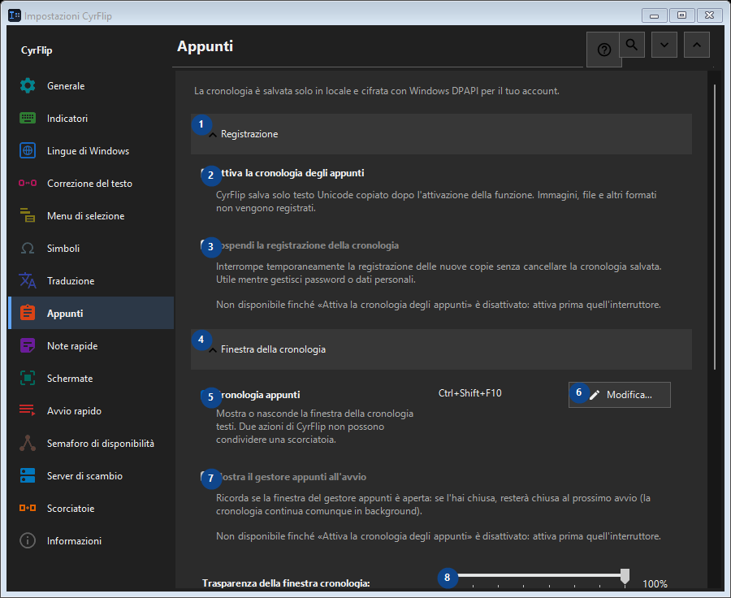This screenshot has height=598, width=731.
Task: Open Schermate via the capture icon
Action: pyautogui.click(x=28, y=379)
